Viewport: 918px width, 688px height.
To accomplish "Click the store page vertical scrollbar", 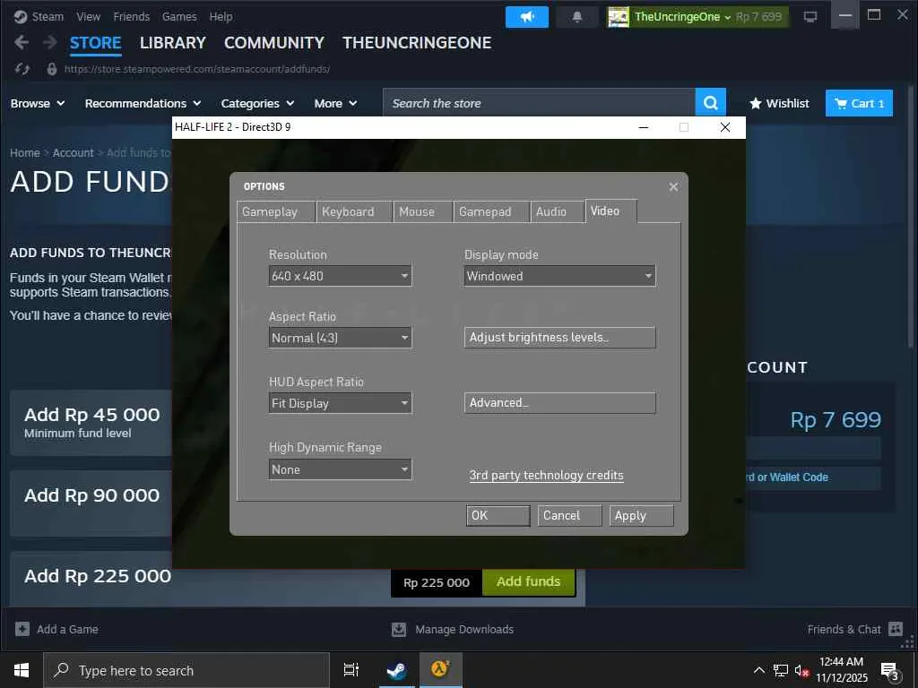I will (x=911, y=217).
